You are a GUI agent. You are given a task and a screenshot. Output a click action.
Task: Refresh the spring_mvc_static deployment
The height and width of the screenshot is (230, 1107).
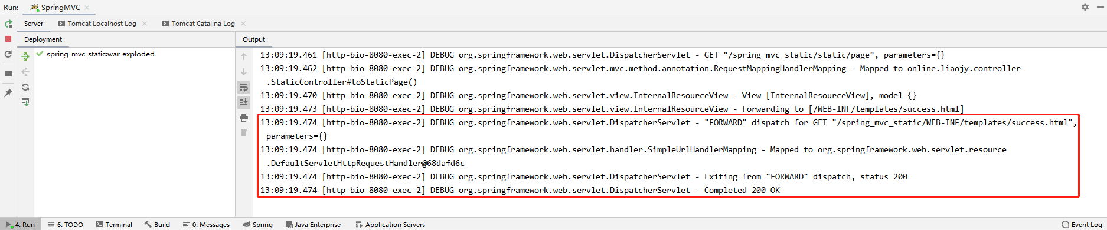(x=25, y=87)
